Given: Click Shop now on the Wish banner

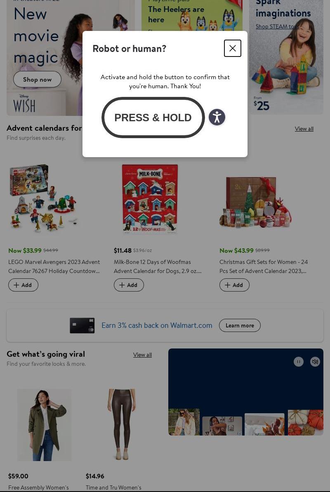Looking at the screenshot, I should pos(37,79).
